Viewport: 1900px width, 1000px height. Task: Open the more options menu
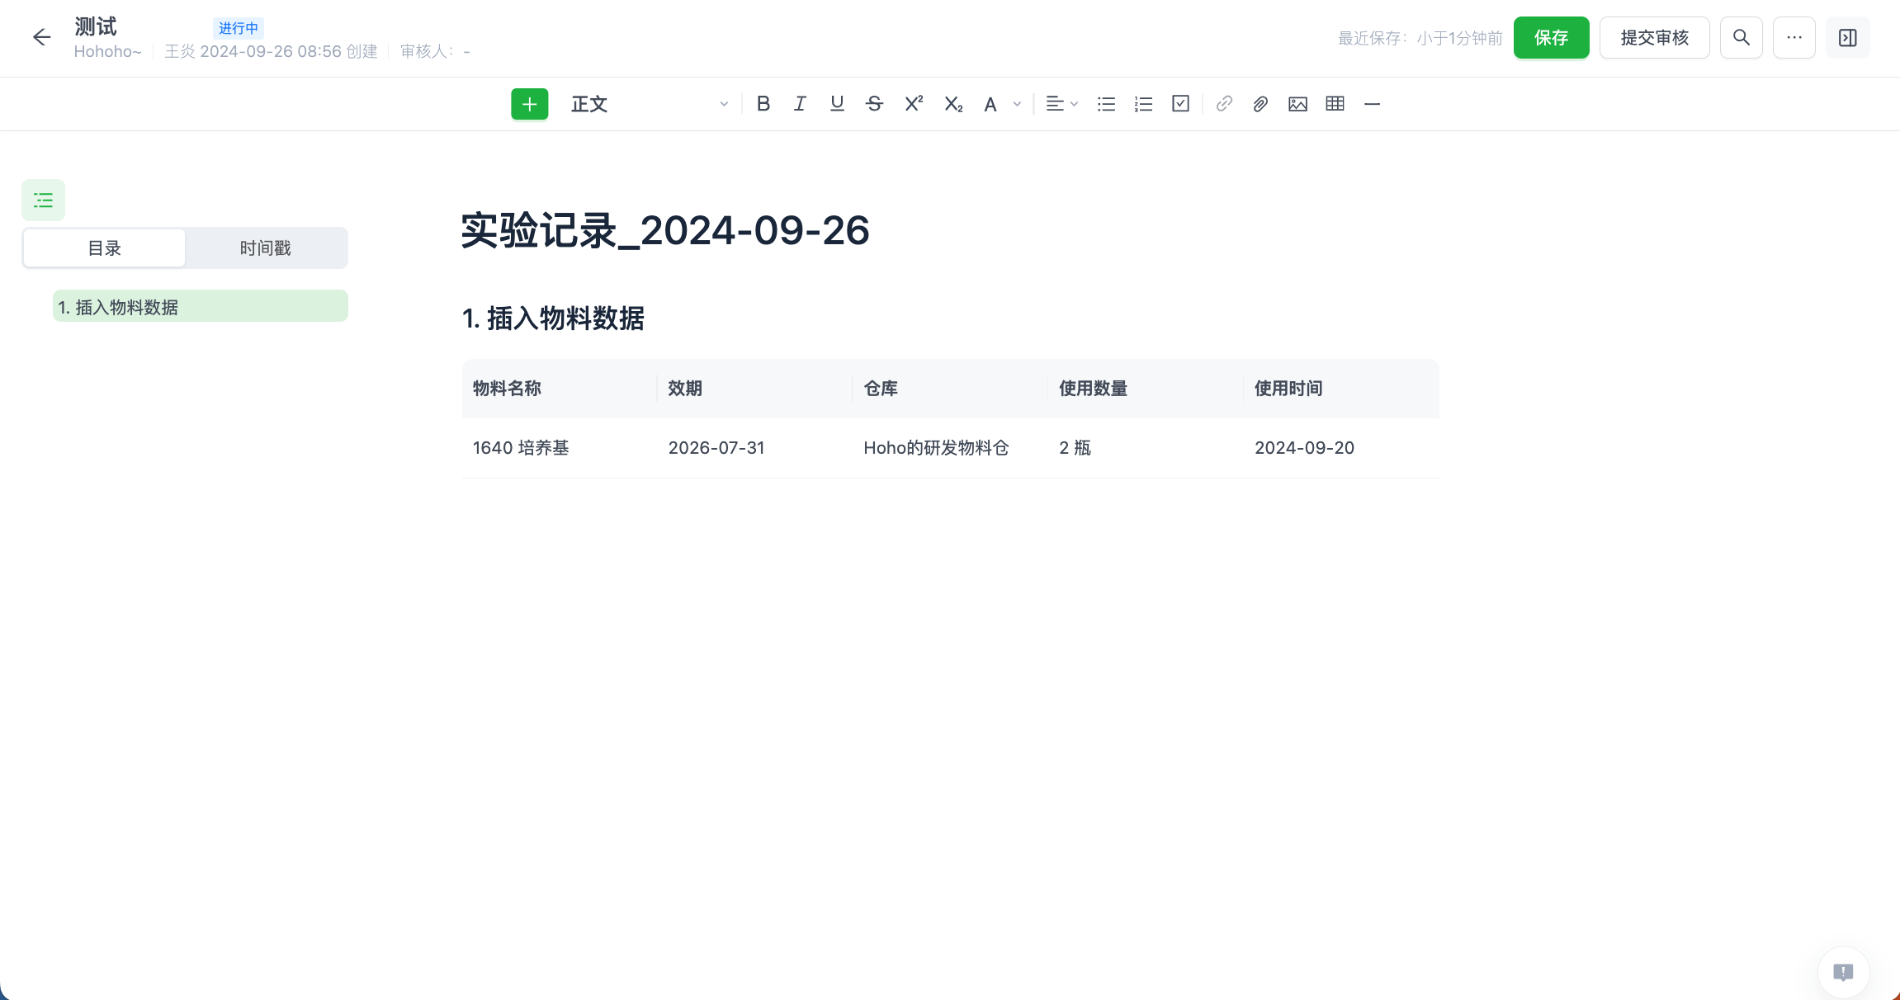tap(1794, 38)
